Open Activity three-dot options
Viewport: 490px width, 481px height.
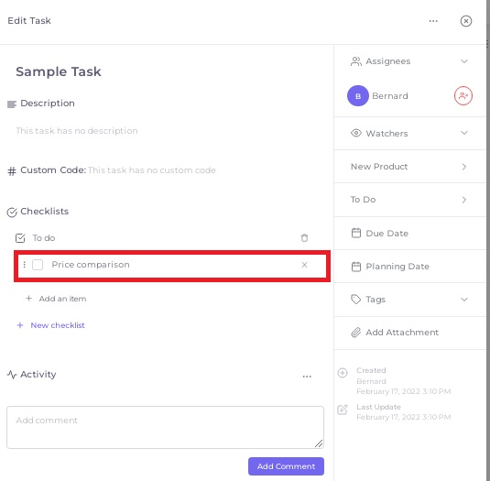click(x=307, y=377)
